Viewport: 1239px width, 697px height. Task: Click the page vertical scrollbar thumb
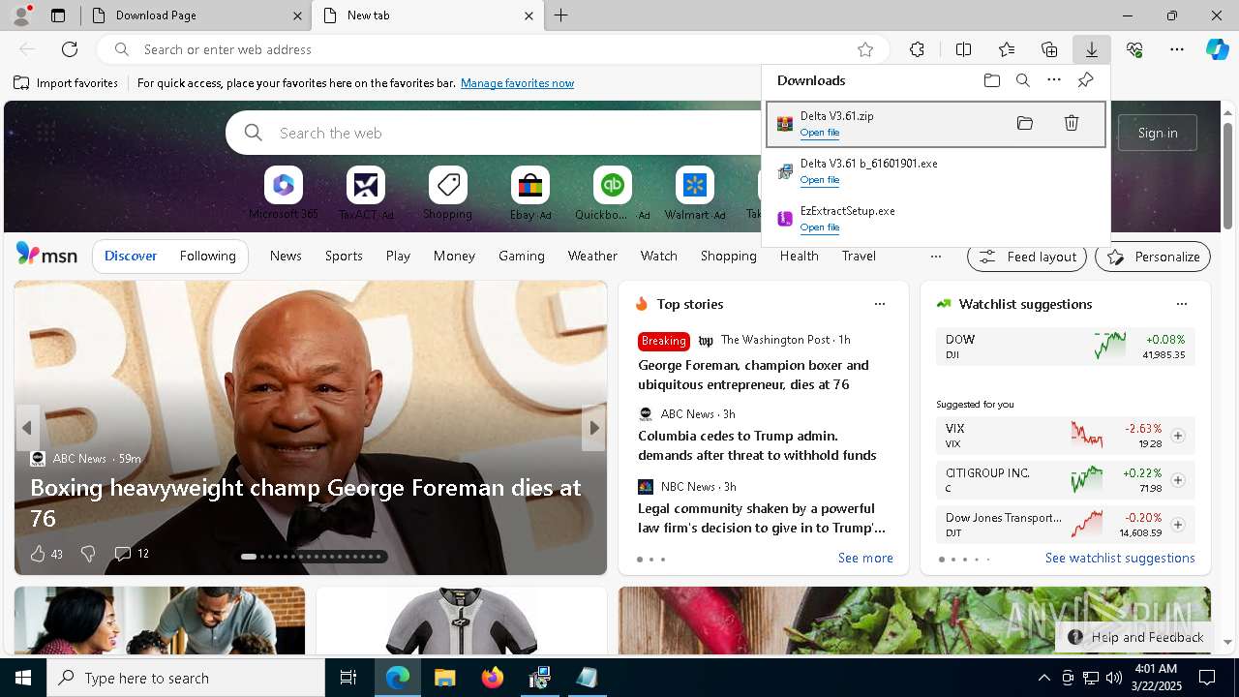pyautogui.click(x=1227, y=176)
